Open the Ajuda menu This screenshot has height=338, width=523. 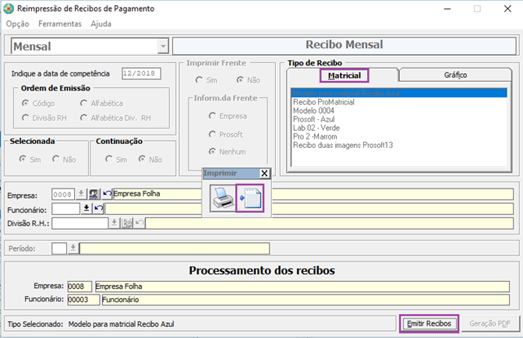pos(101,23)
